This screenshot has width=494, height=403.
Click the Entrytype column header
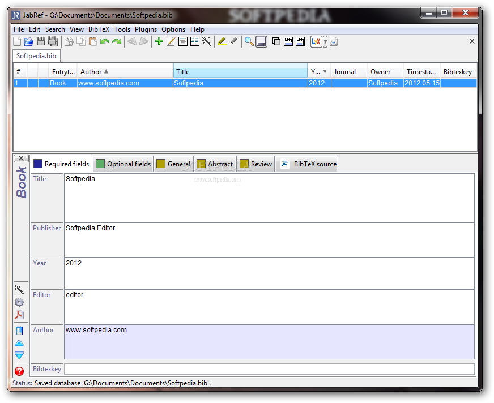(63, 72)
